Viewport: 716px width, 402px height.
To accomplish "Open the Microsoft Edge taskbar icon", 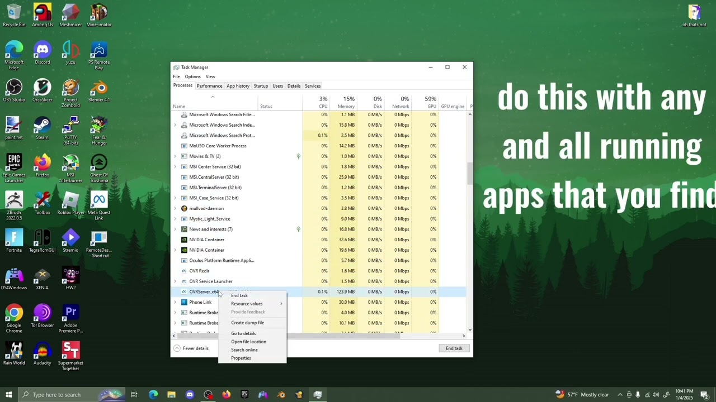I will pos(153,395).
